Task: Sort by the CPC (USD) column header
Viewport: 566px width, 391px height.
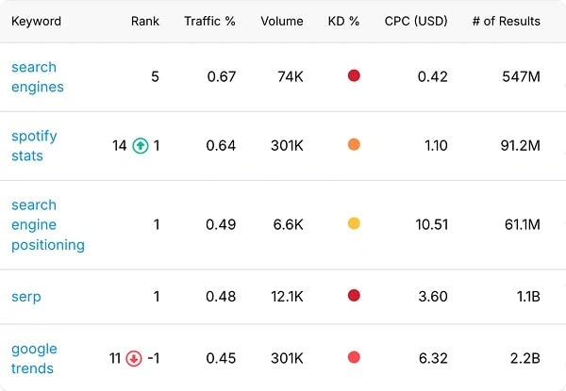Action: tap(416, 22)
